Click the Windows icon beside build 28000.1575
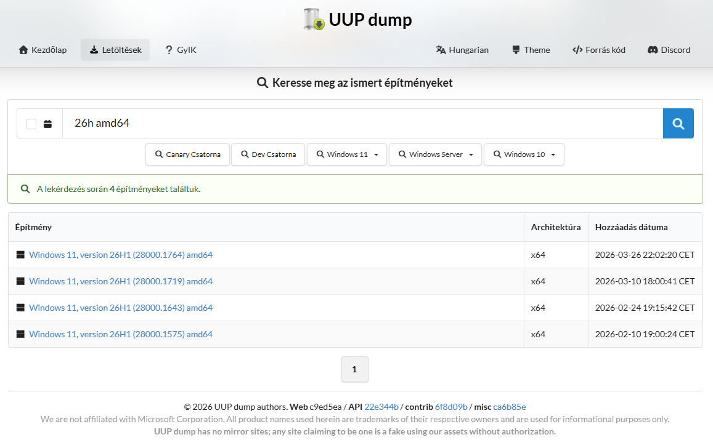 [20, 334]
